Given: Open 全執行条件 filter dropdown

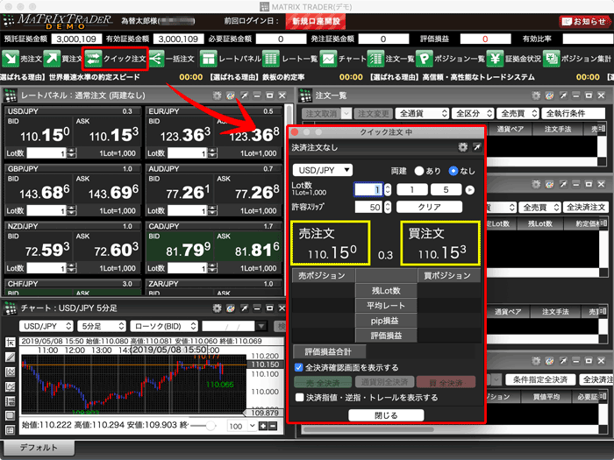Looking at the screenshot, I should point(574,113).
